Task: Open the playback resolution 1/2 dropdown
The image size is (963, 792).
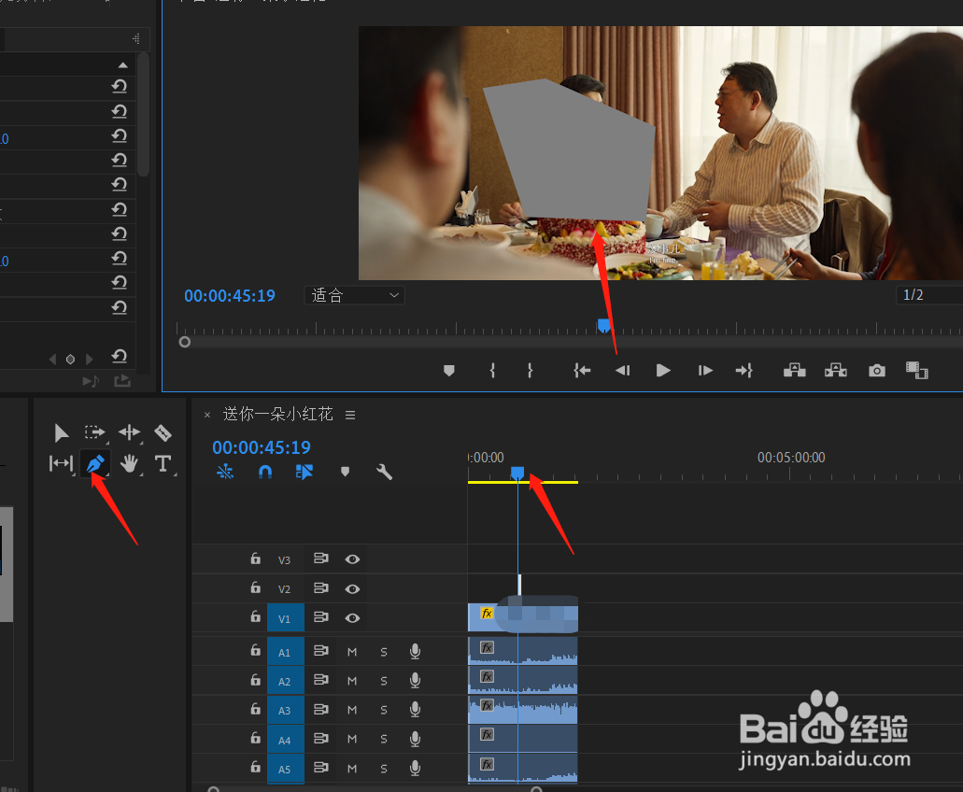Action: pos(929,295)
